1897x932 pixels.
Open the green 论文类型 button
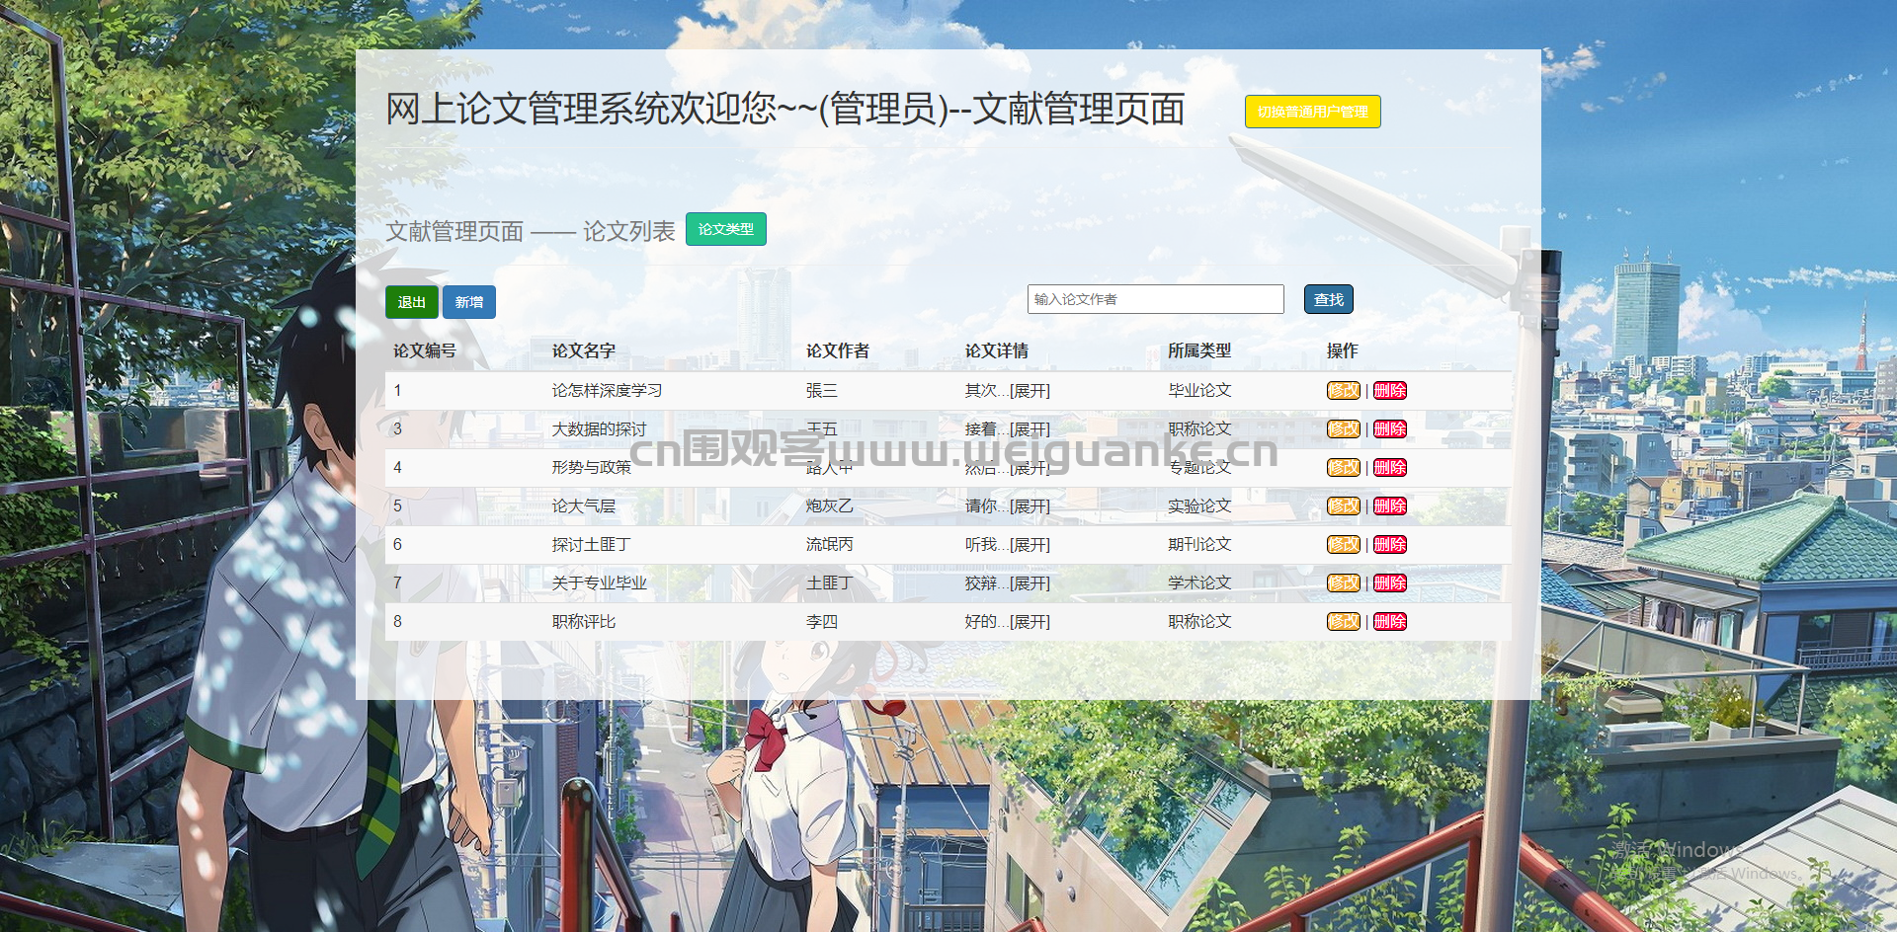pyautogui.click(x=726, y=229)
